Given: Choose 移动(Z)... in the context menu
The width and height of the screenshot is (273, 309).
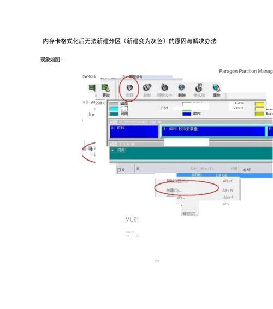Looking at the screenshot, I should click(x=189, y=214).
